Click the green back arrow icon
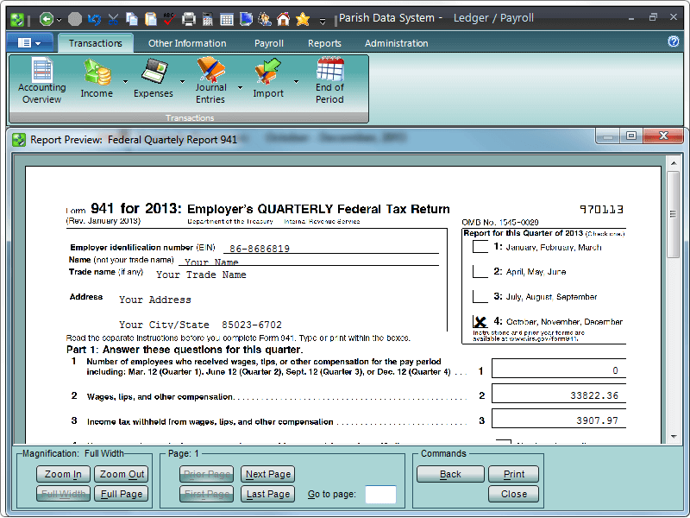 [46, 19]
